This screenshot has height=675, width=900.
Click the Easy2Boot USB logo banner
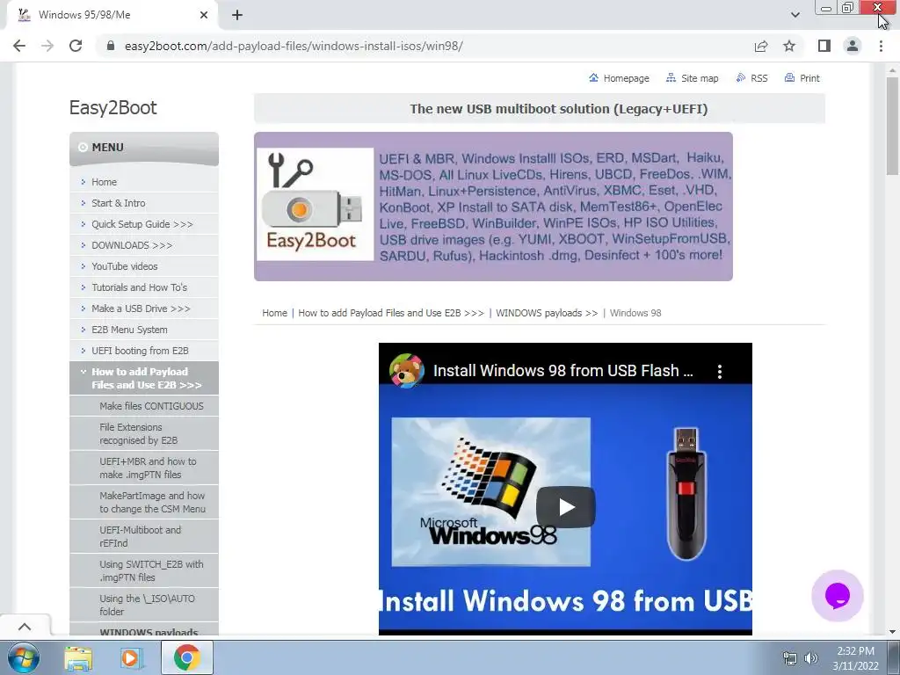point(493,207)
